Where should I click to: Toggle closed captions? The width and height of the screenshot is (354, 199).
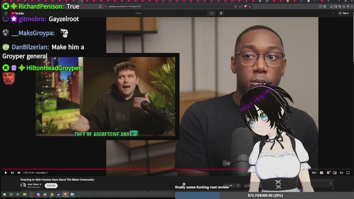(321, 173)
